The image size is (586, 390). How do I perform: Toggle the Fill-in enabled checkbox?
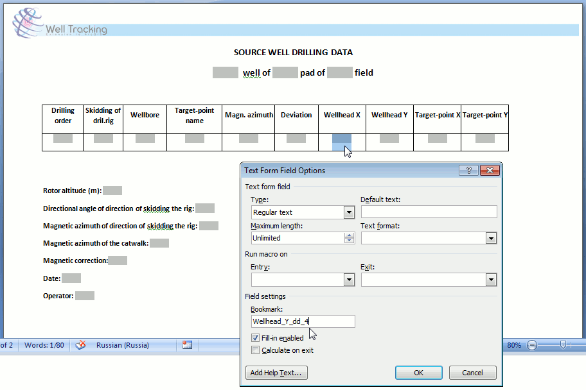(255, 338)
